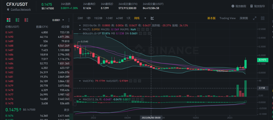Click the CFX/USDT pair title
The image size is (273, 120).
tap(17, 4)
